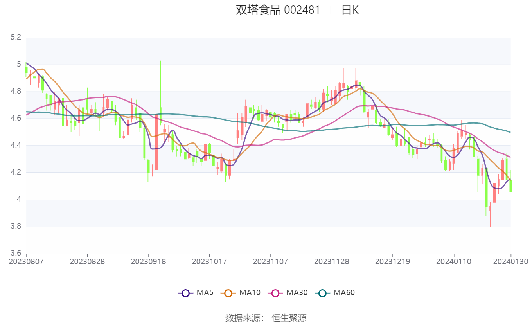Select the 20230918 date axis label
The width and height of the screenshot is (532, 324).
(x=148, y=261)
